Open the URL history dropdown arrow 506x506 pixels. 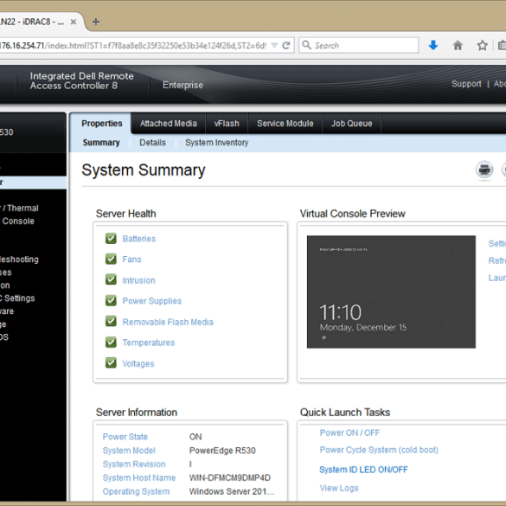tap(274, 46)
